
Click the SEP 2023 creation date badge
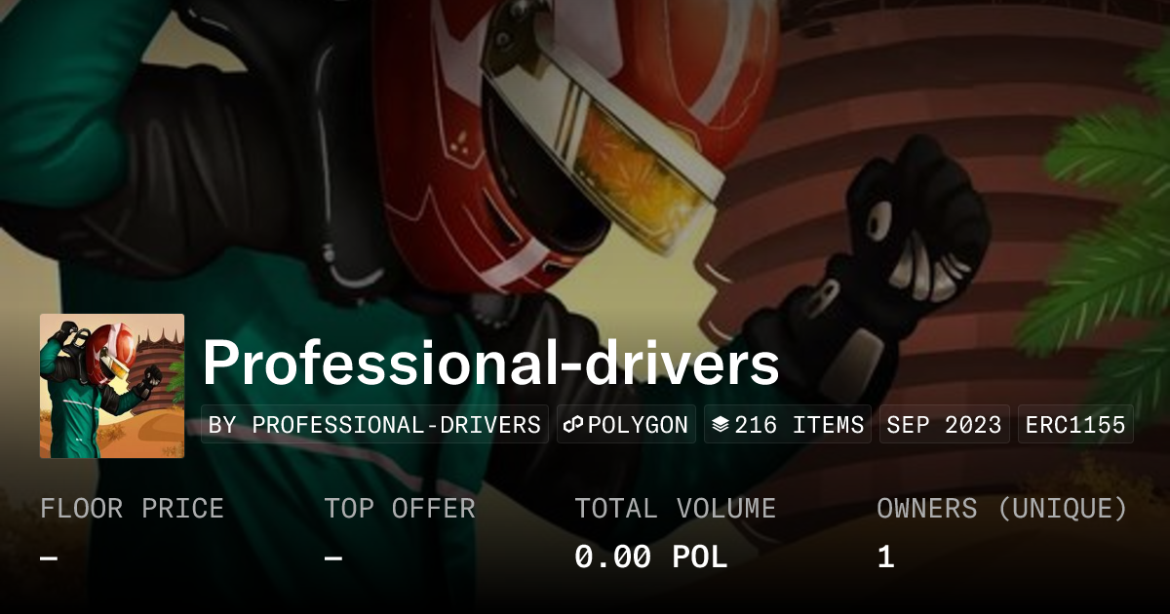(945, 425)
